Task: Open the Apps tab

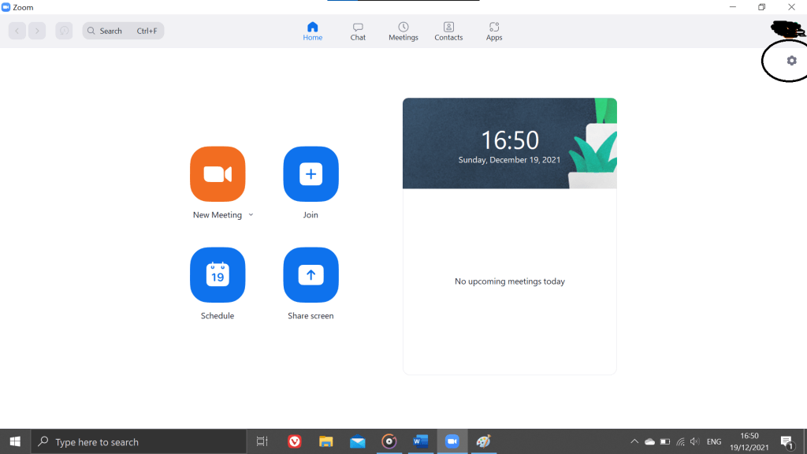Action: tap(494, 32)
